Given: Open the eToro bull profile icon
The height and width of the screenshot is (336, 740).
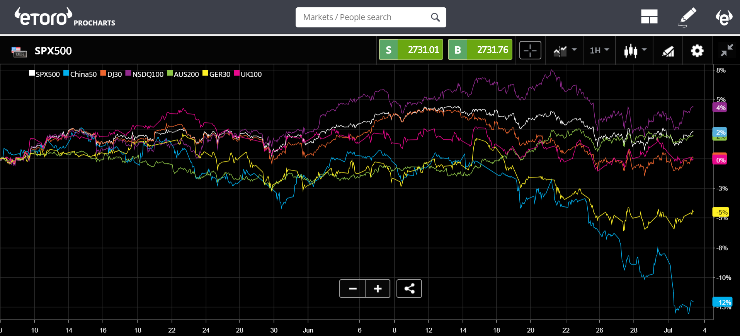Looking at the screenshot, I should (x=724, y=17).
